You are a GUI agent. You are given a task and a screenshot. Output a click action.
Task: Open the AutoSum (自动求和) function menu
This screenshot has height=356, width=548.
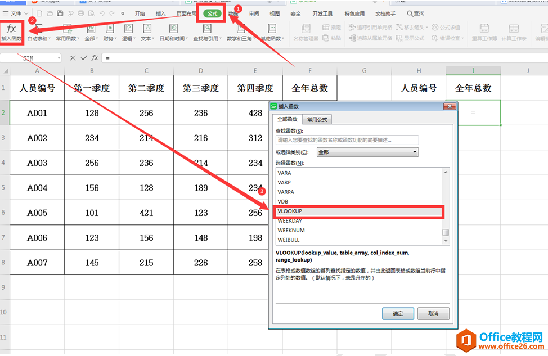coord(39,33)
